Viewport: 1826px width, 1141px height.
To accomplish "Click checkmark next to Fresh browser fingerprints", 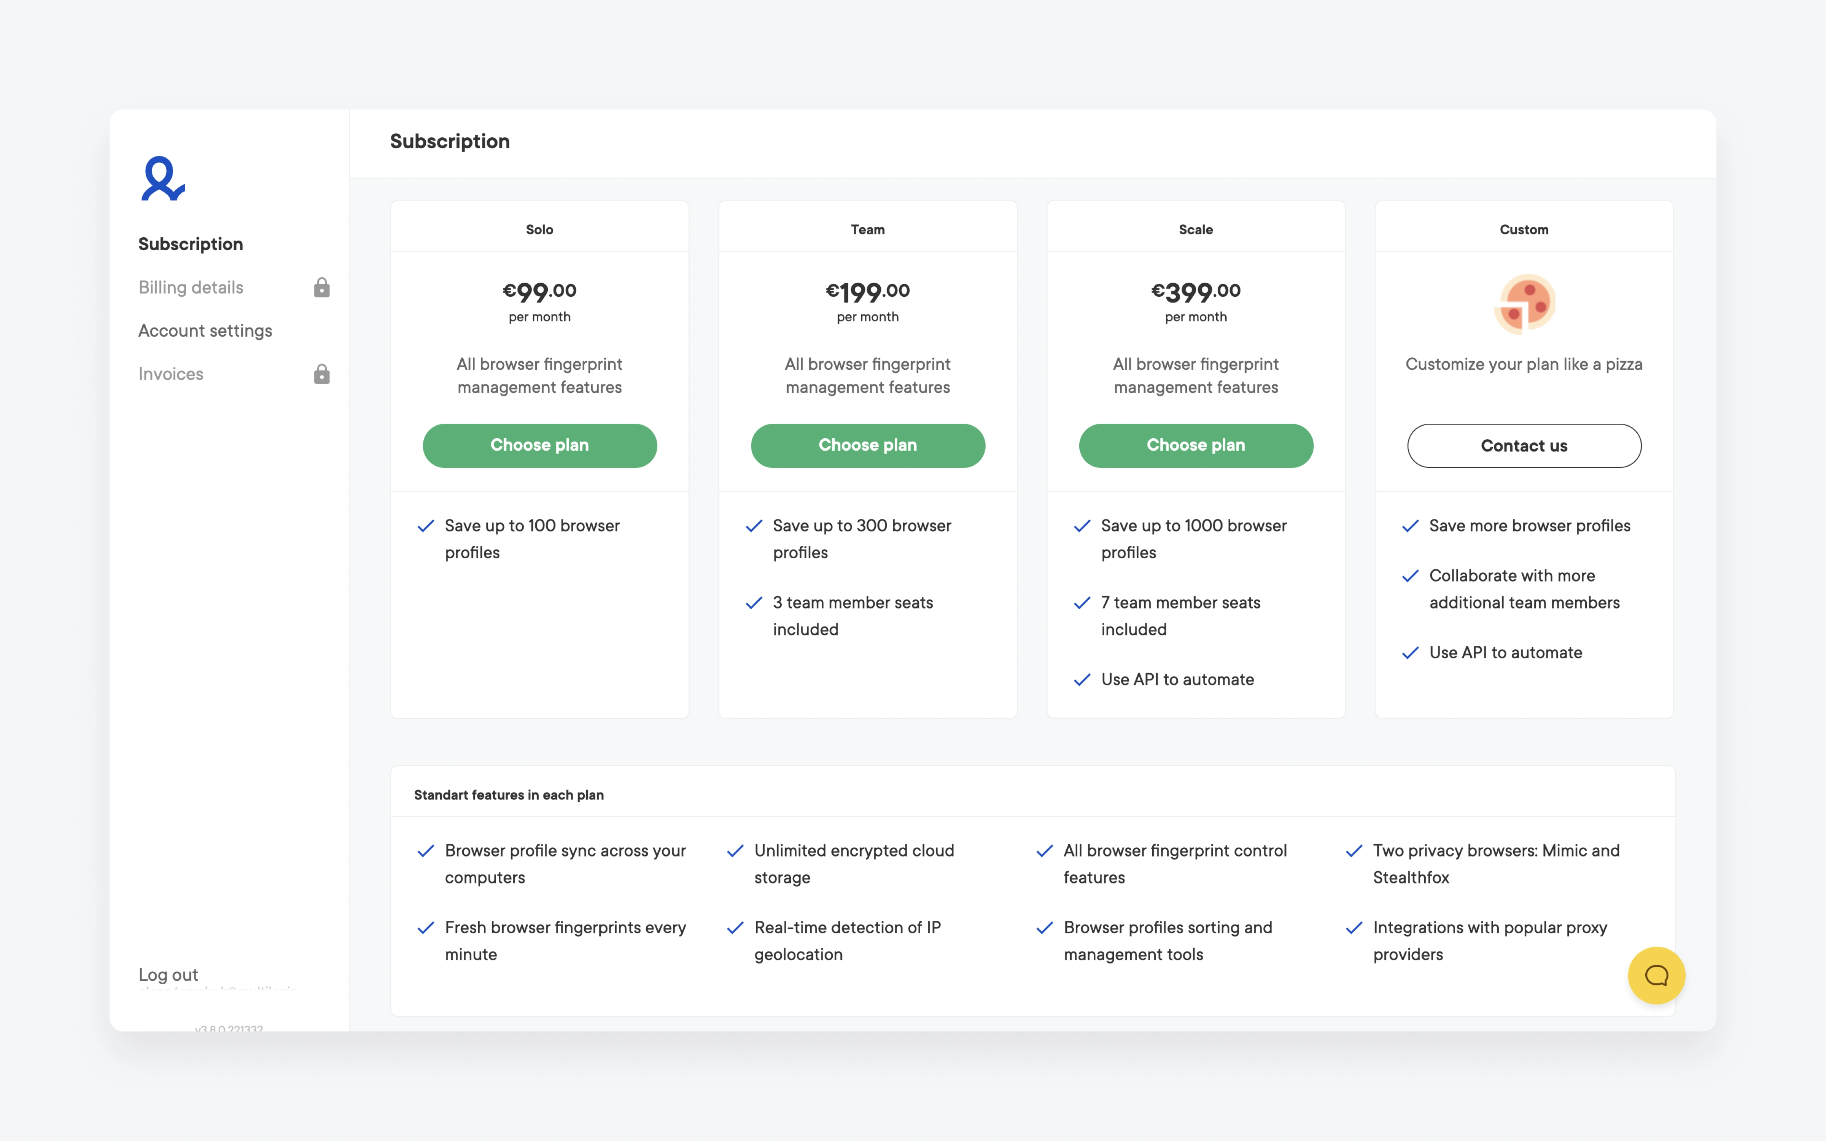I will [x=426, y=928].
